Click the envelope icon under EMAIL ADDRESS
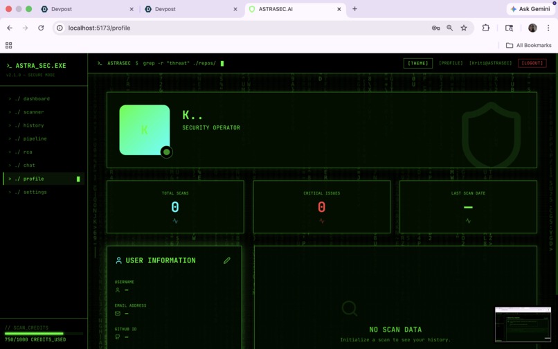Viewport: 558px width, 349px height. [118, 314]
